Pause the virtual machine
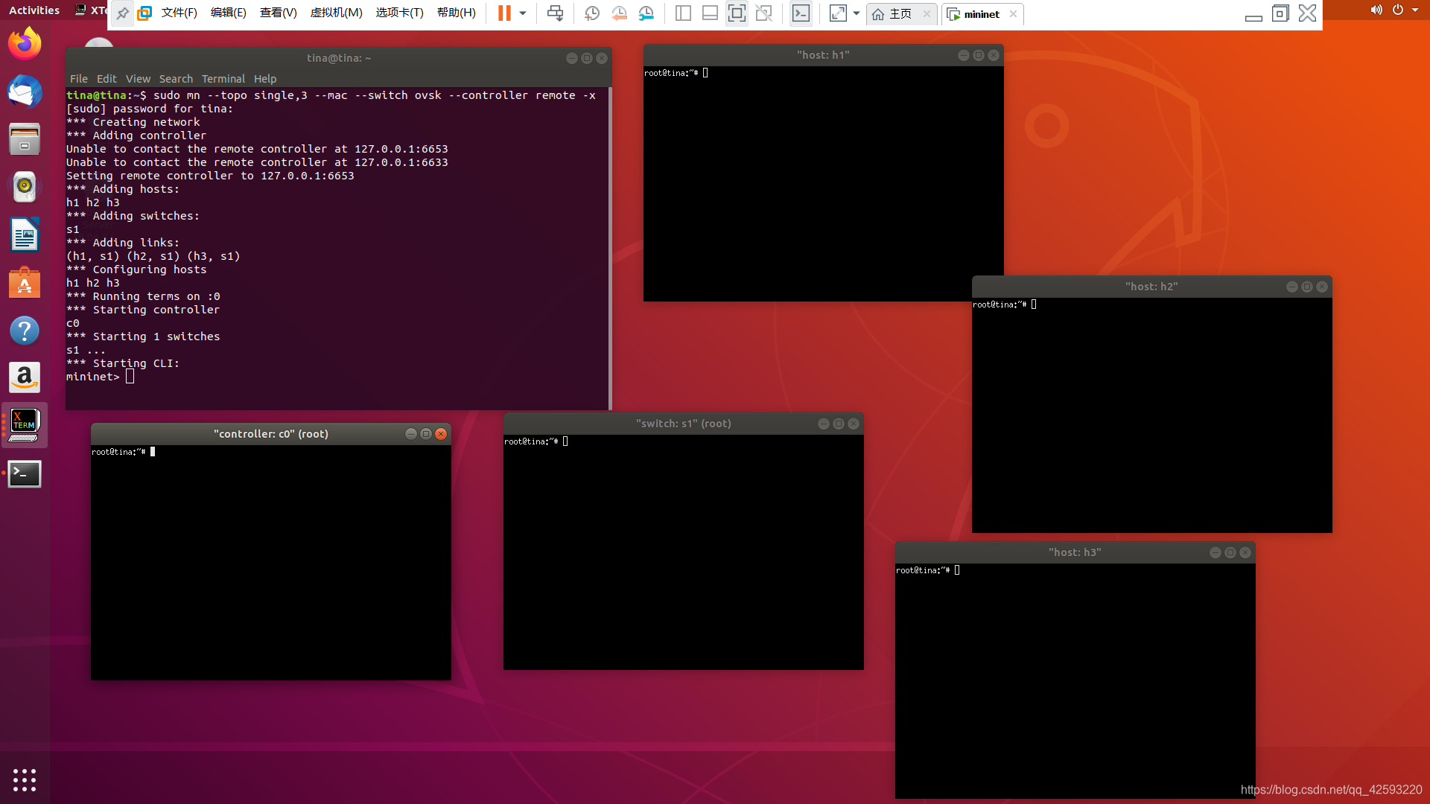 (504, 13)
